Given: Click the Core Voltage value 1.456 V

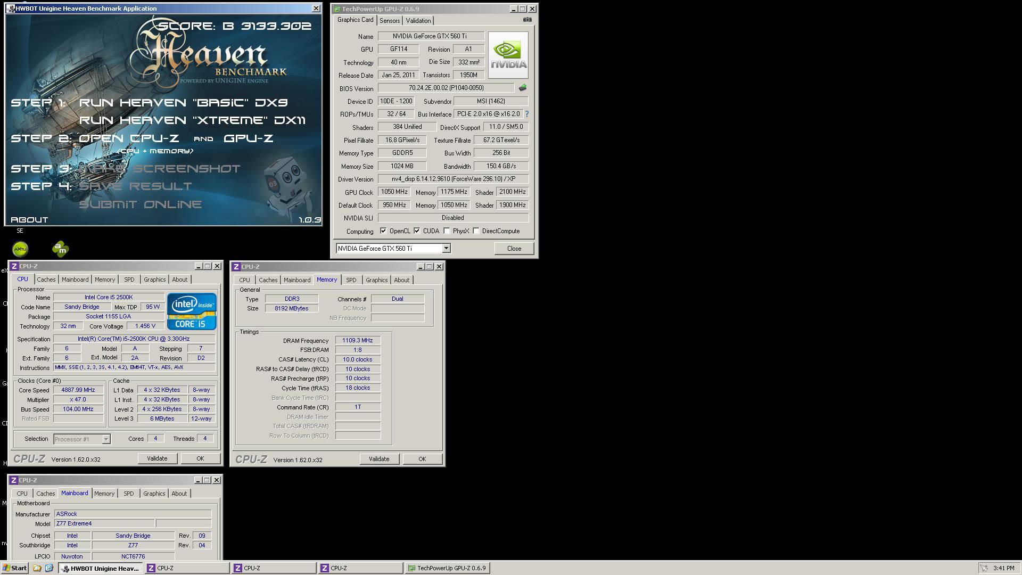Looking at the screenshot, I should point(145,326).
